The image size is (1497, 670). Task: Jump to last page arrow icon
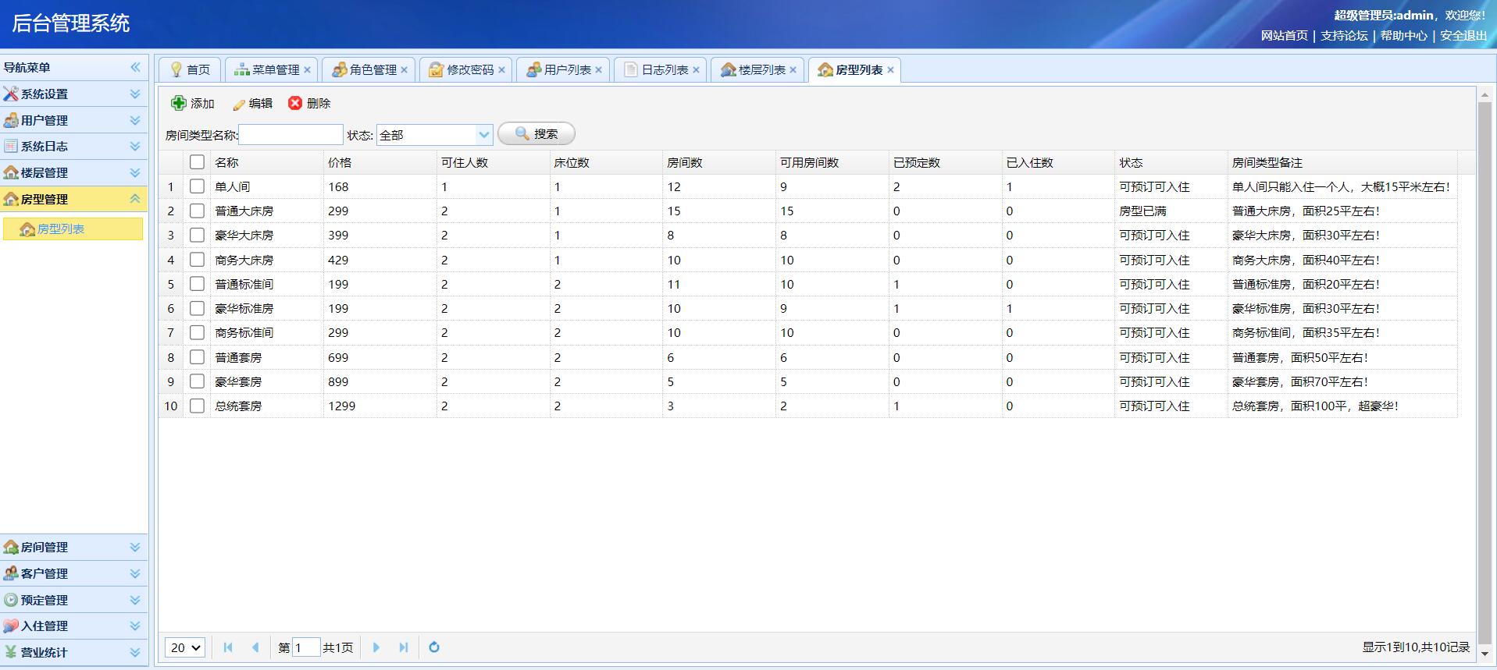[404, 647]
